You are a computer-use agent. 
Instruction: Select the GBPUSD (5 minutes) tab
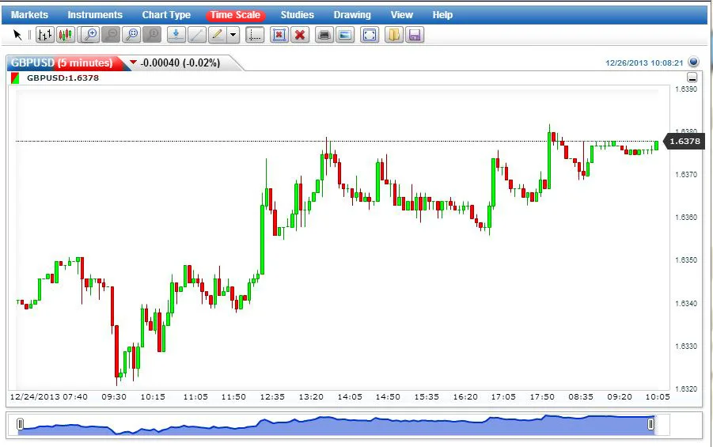click(x=62, y=63)
